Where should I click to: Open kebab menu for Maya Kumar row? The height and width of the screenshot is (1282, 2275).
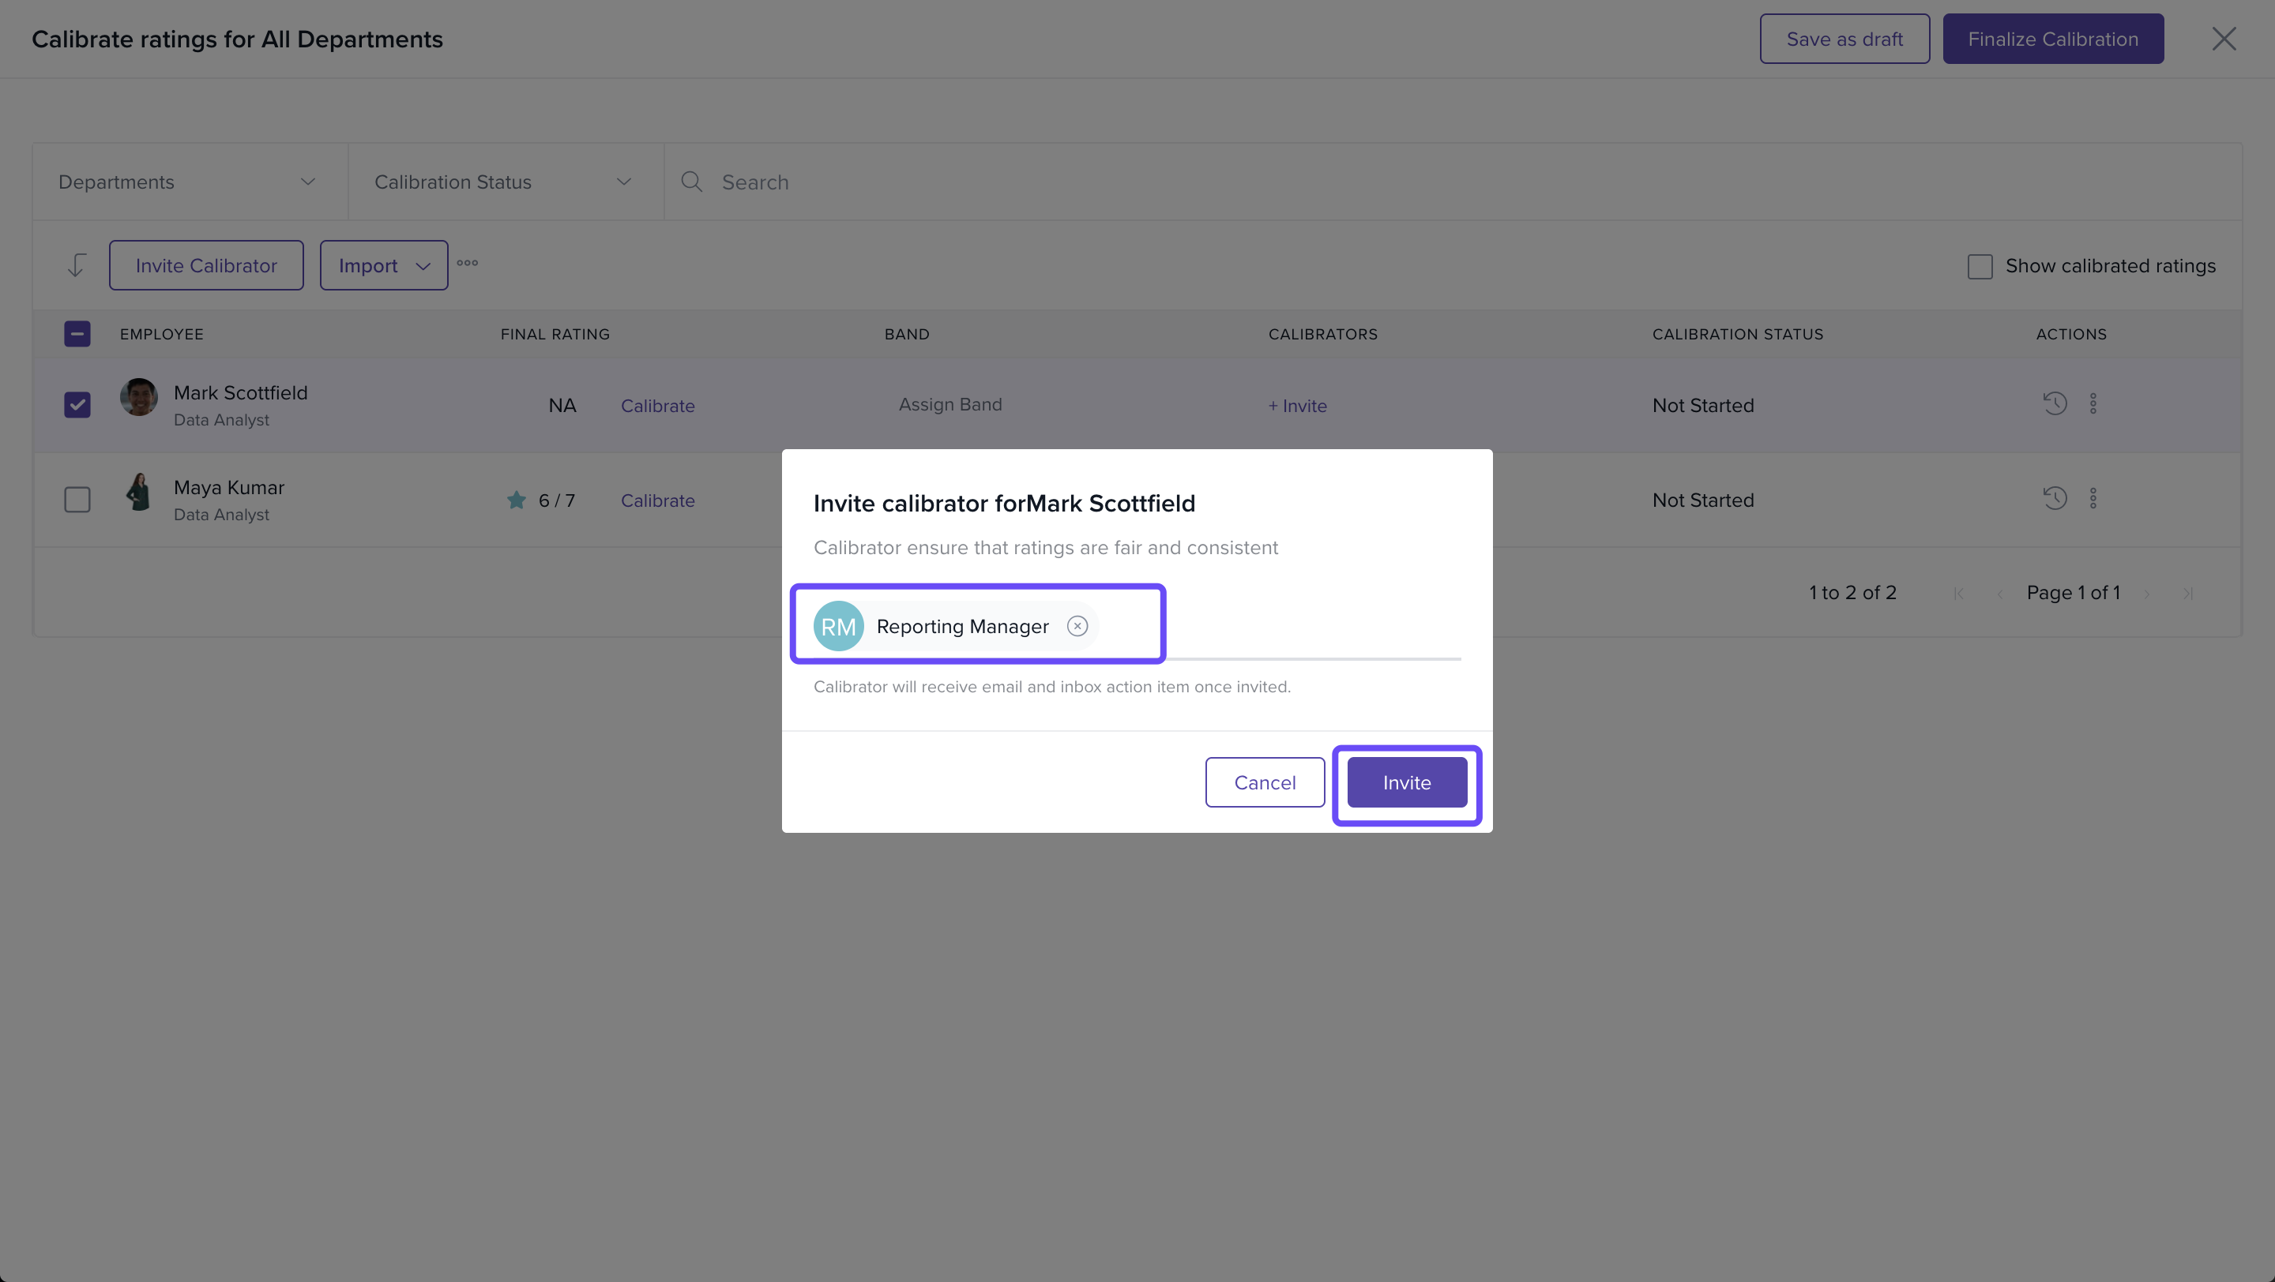pos(2093,498)
